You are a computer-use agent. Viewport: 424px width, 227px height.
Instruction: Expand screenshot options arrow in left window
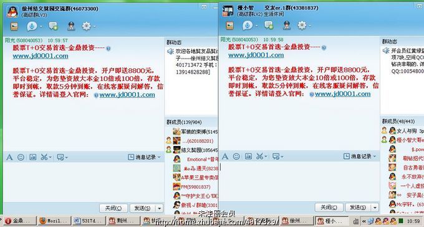(x=51, y=158)
